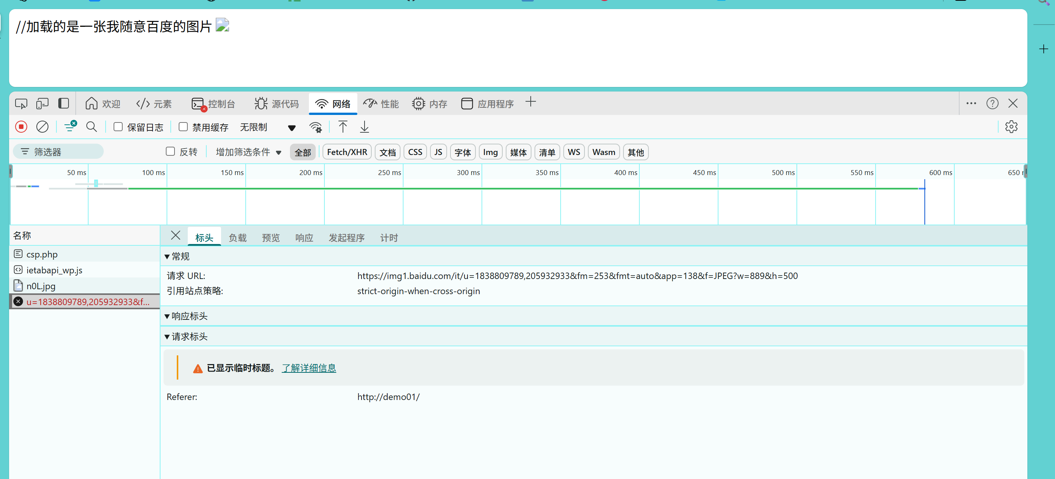Enable the 保留日志 checkbox
1055x479 pixels.
click(x=118, y=127)
